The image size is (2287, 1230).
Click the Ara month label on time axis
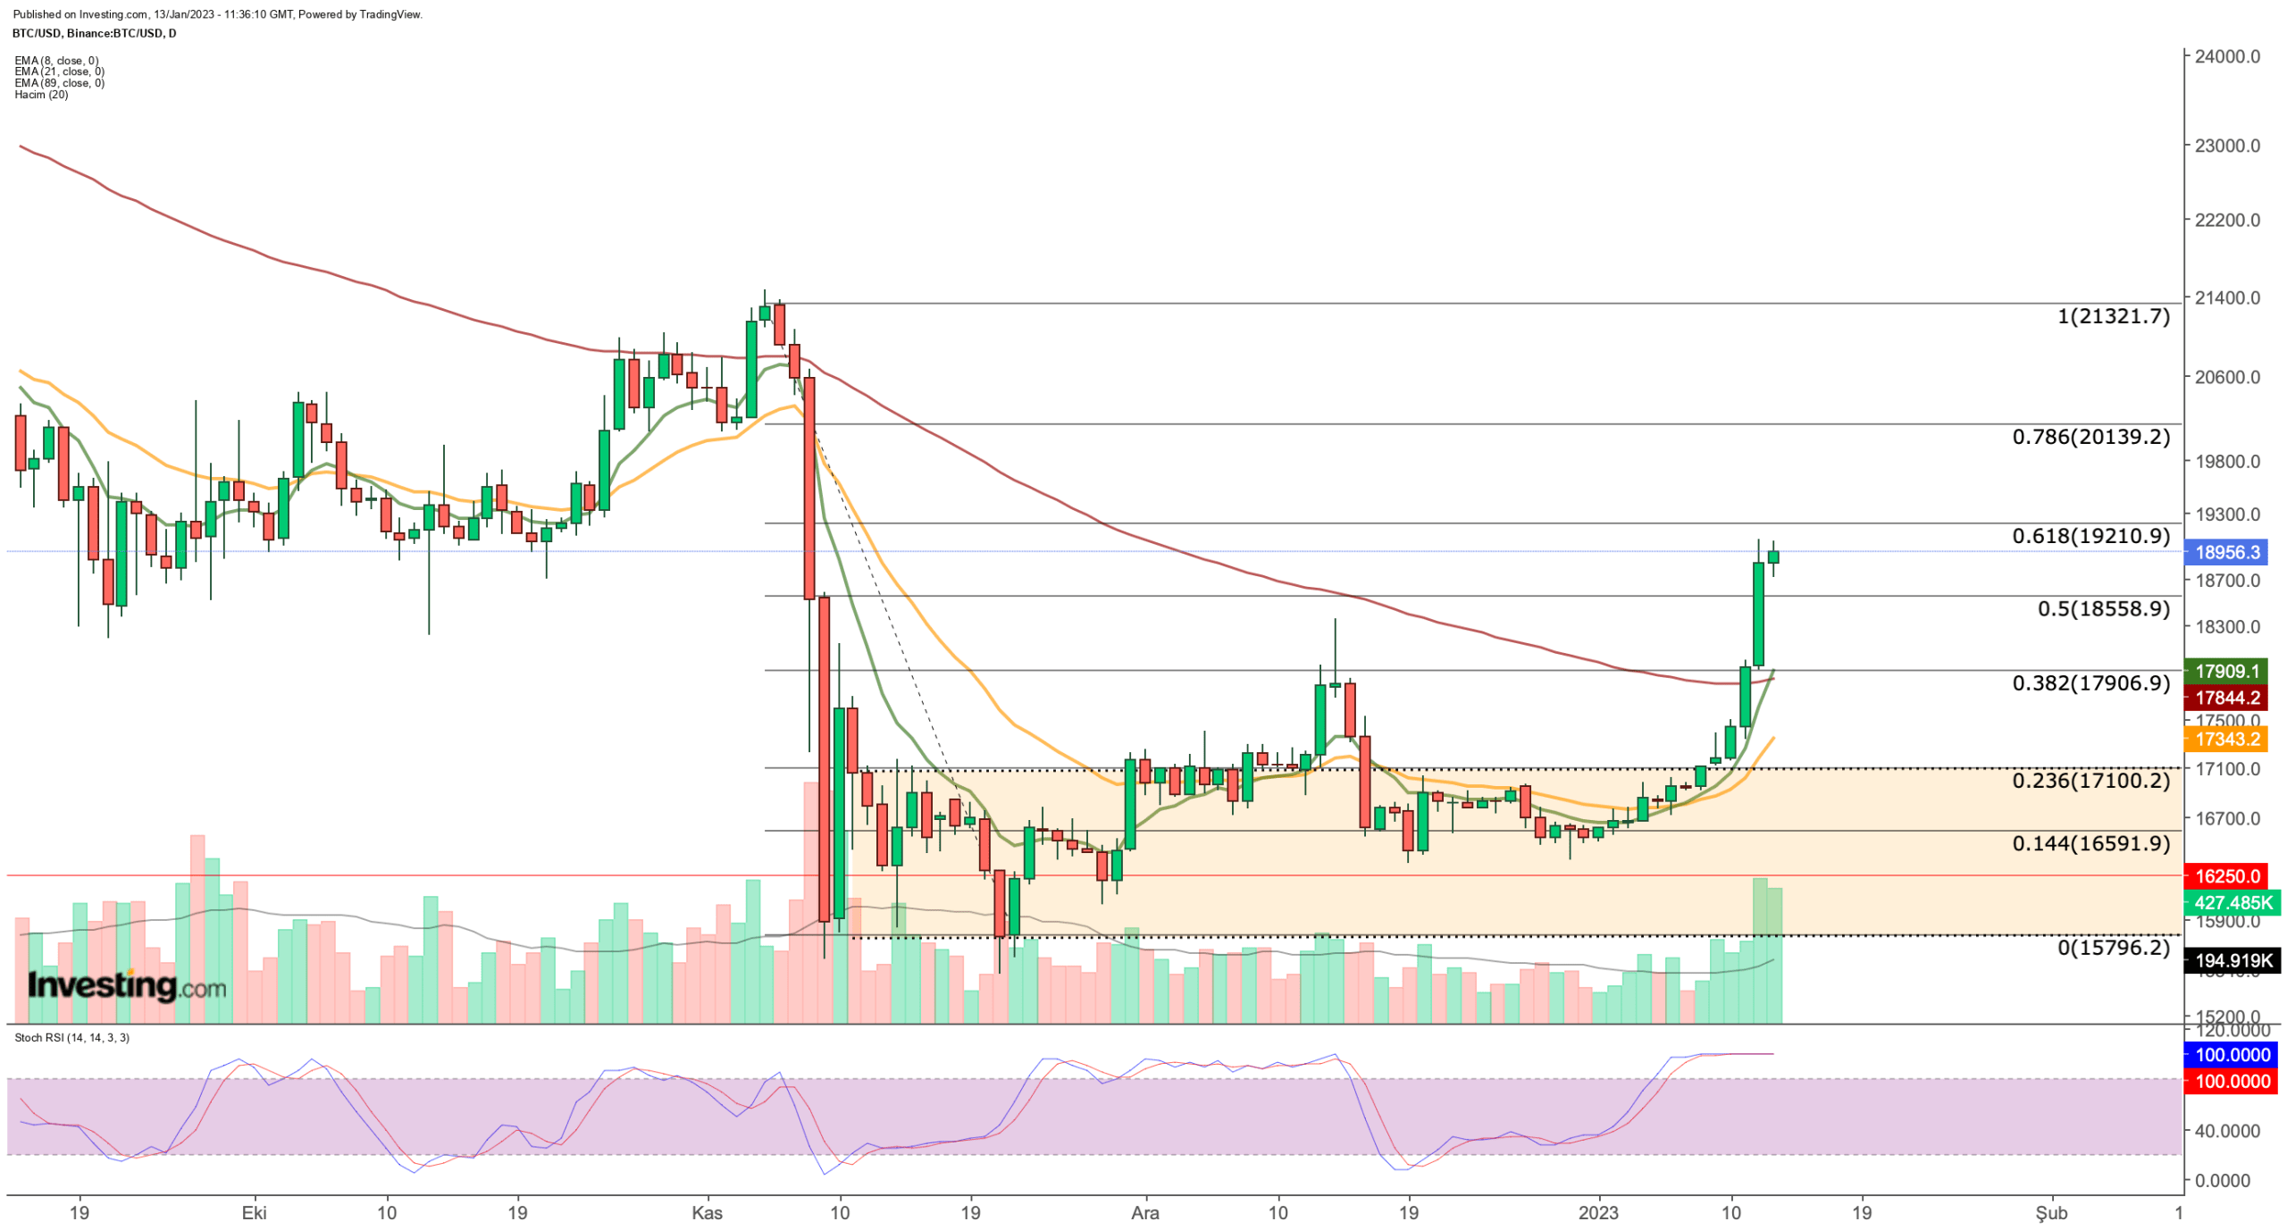[1145, 1212]
